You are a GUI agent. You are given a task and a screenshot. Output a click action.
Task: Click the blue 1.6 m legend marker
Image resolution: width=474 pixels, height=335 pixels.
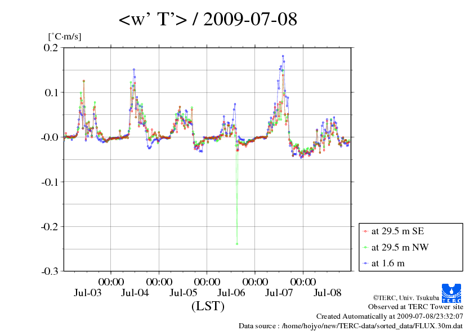coord(365,263)
